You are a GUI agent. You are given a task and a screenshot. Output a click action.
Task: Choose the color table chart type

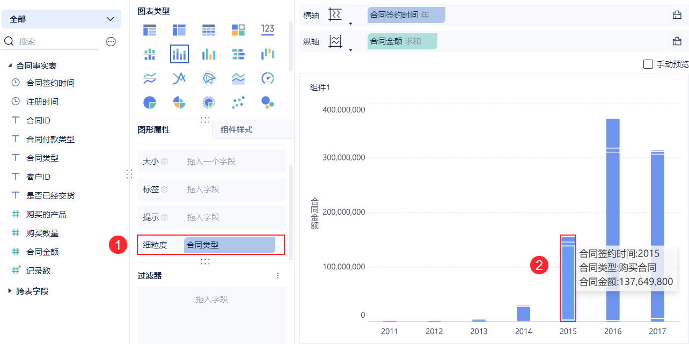tap(238, 30)
